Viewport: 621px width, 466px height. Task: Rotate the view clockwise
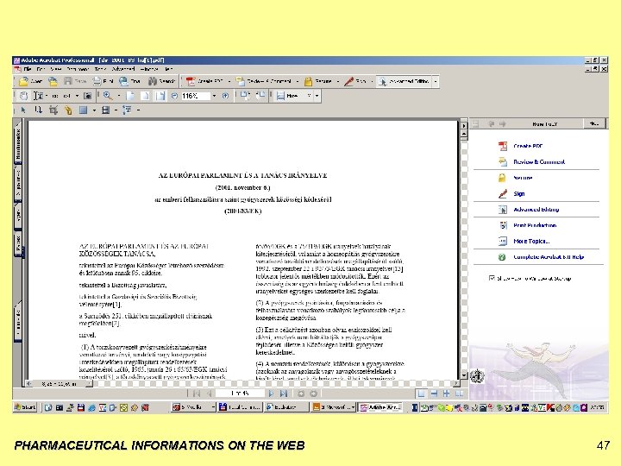(x=244, y=96)
